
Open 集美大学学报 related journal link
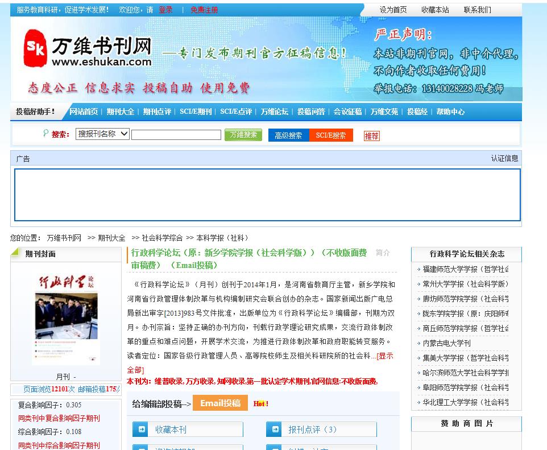coord(465,358)
